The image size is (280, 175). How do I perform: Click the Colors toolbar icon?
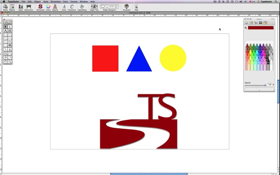48,7
